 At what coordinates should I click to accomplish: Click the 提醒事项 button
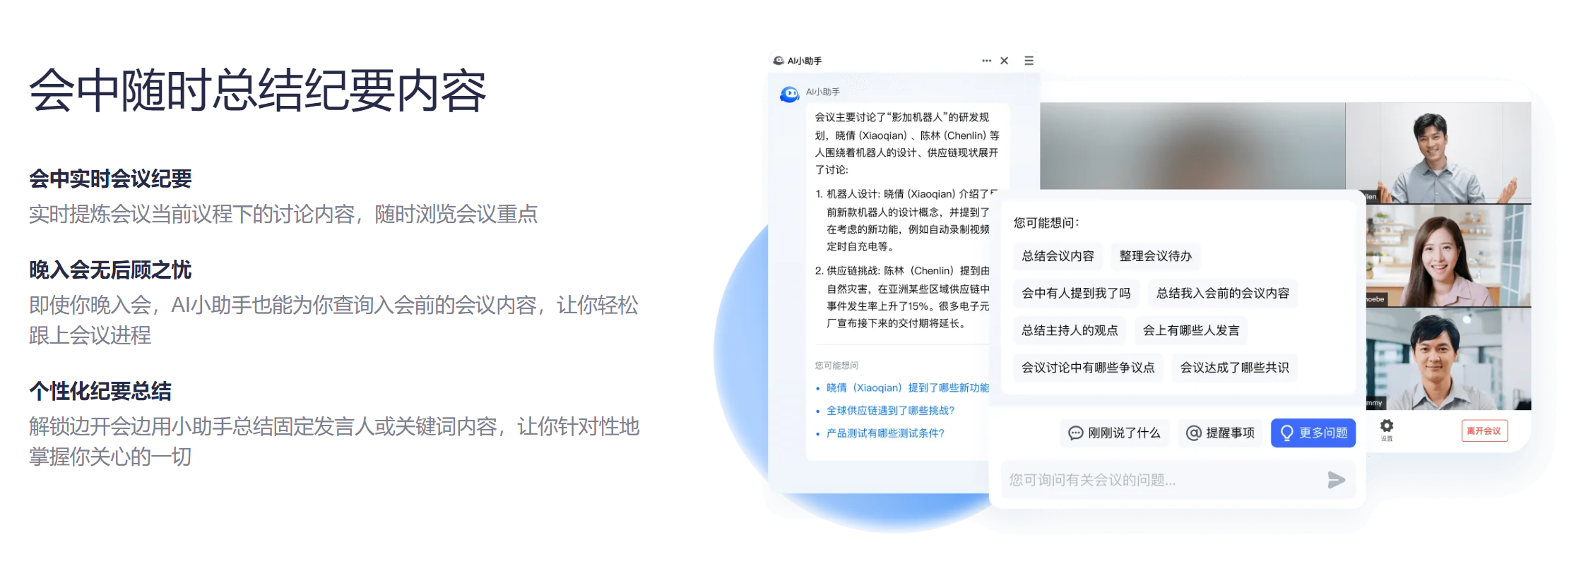(1220, 433)
